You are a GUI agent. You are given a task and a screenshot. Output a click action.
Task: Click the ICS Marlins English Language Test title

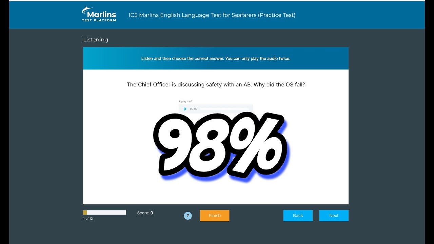[x=212, y=15]
